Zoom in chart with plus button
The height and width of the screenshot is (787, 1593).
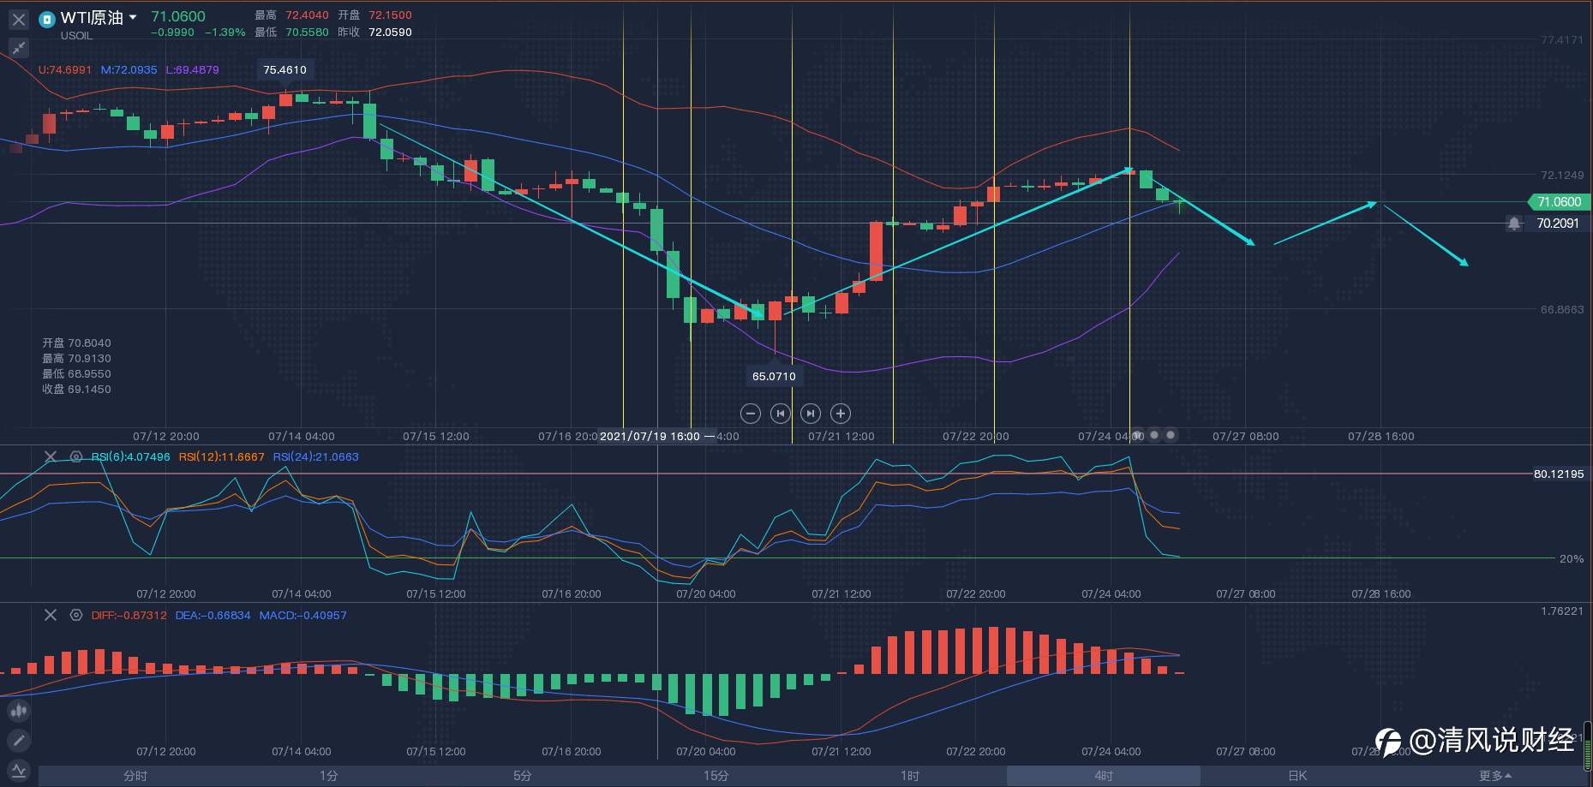[x=841, y=414]
